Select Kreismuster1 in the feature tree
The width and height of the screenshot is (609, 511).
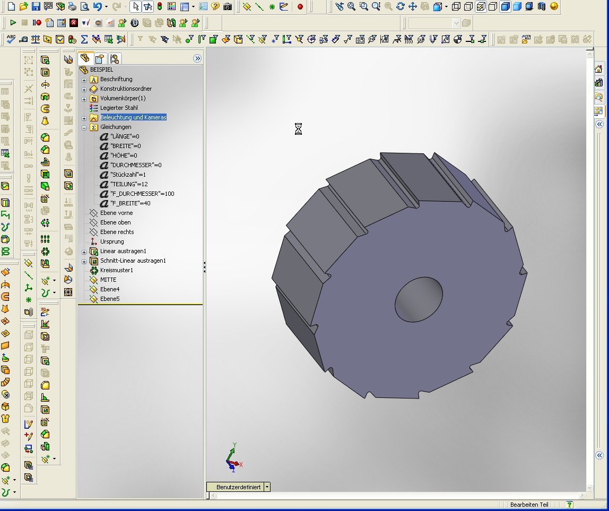pyautogui.click(x=116, y=270)
